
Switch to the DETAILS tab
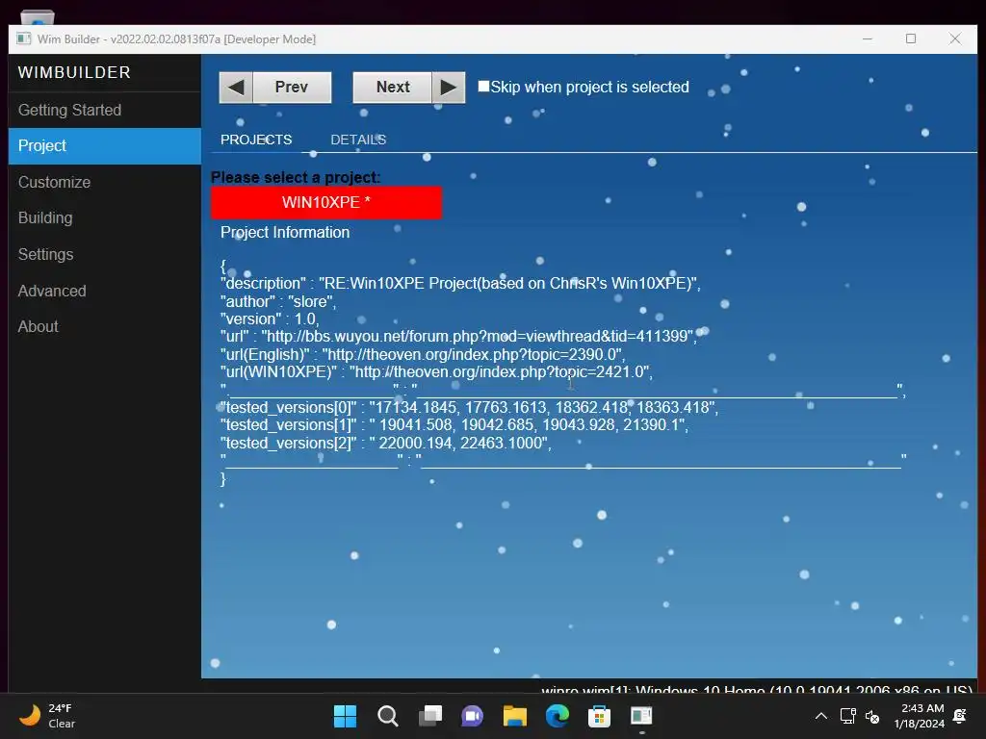[x=358, y=140]
